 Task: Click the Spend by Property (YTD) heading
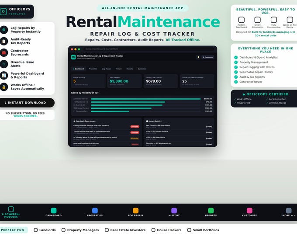click(85, 93)
